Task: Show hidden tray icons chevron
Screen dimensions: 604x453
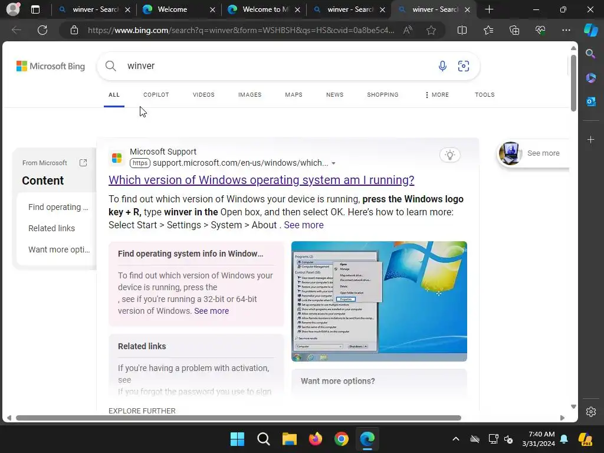Action: 456,439
